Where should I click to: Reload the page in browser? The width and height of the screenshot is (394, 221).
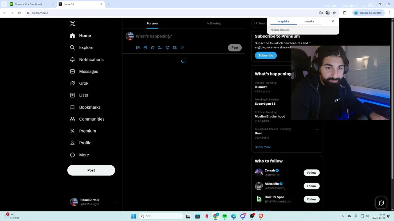(x=19, y=13)
